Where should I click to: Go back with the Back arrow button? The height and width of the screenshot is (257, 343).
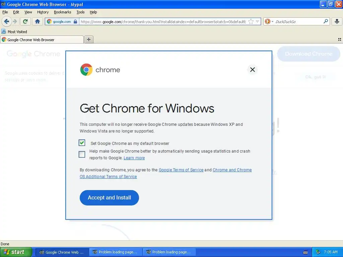pyautogui.click(x=7, y=21)
